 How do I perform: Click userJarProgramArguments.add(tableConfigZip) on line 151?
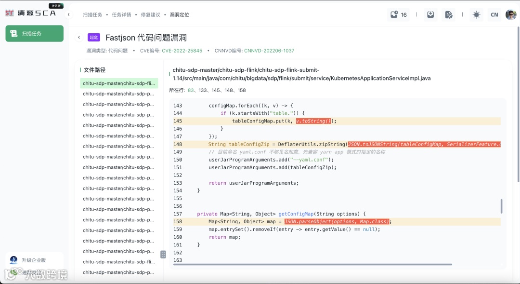[273, 168]
